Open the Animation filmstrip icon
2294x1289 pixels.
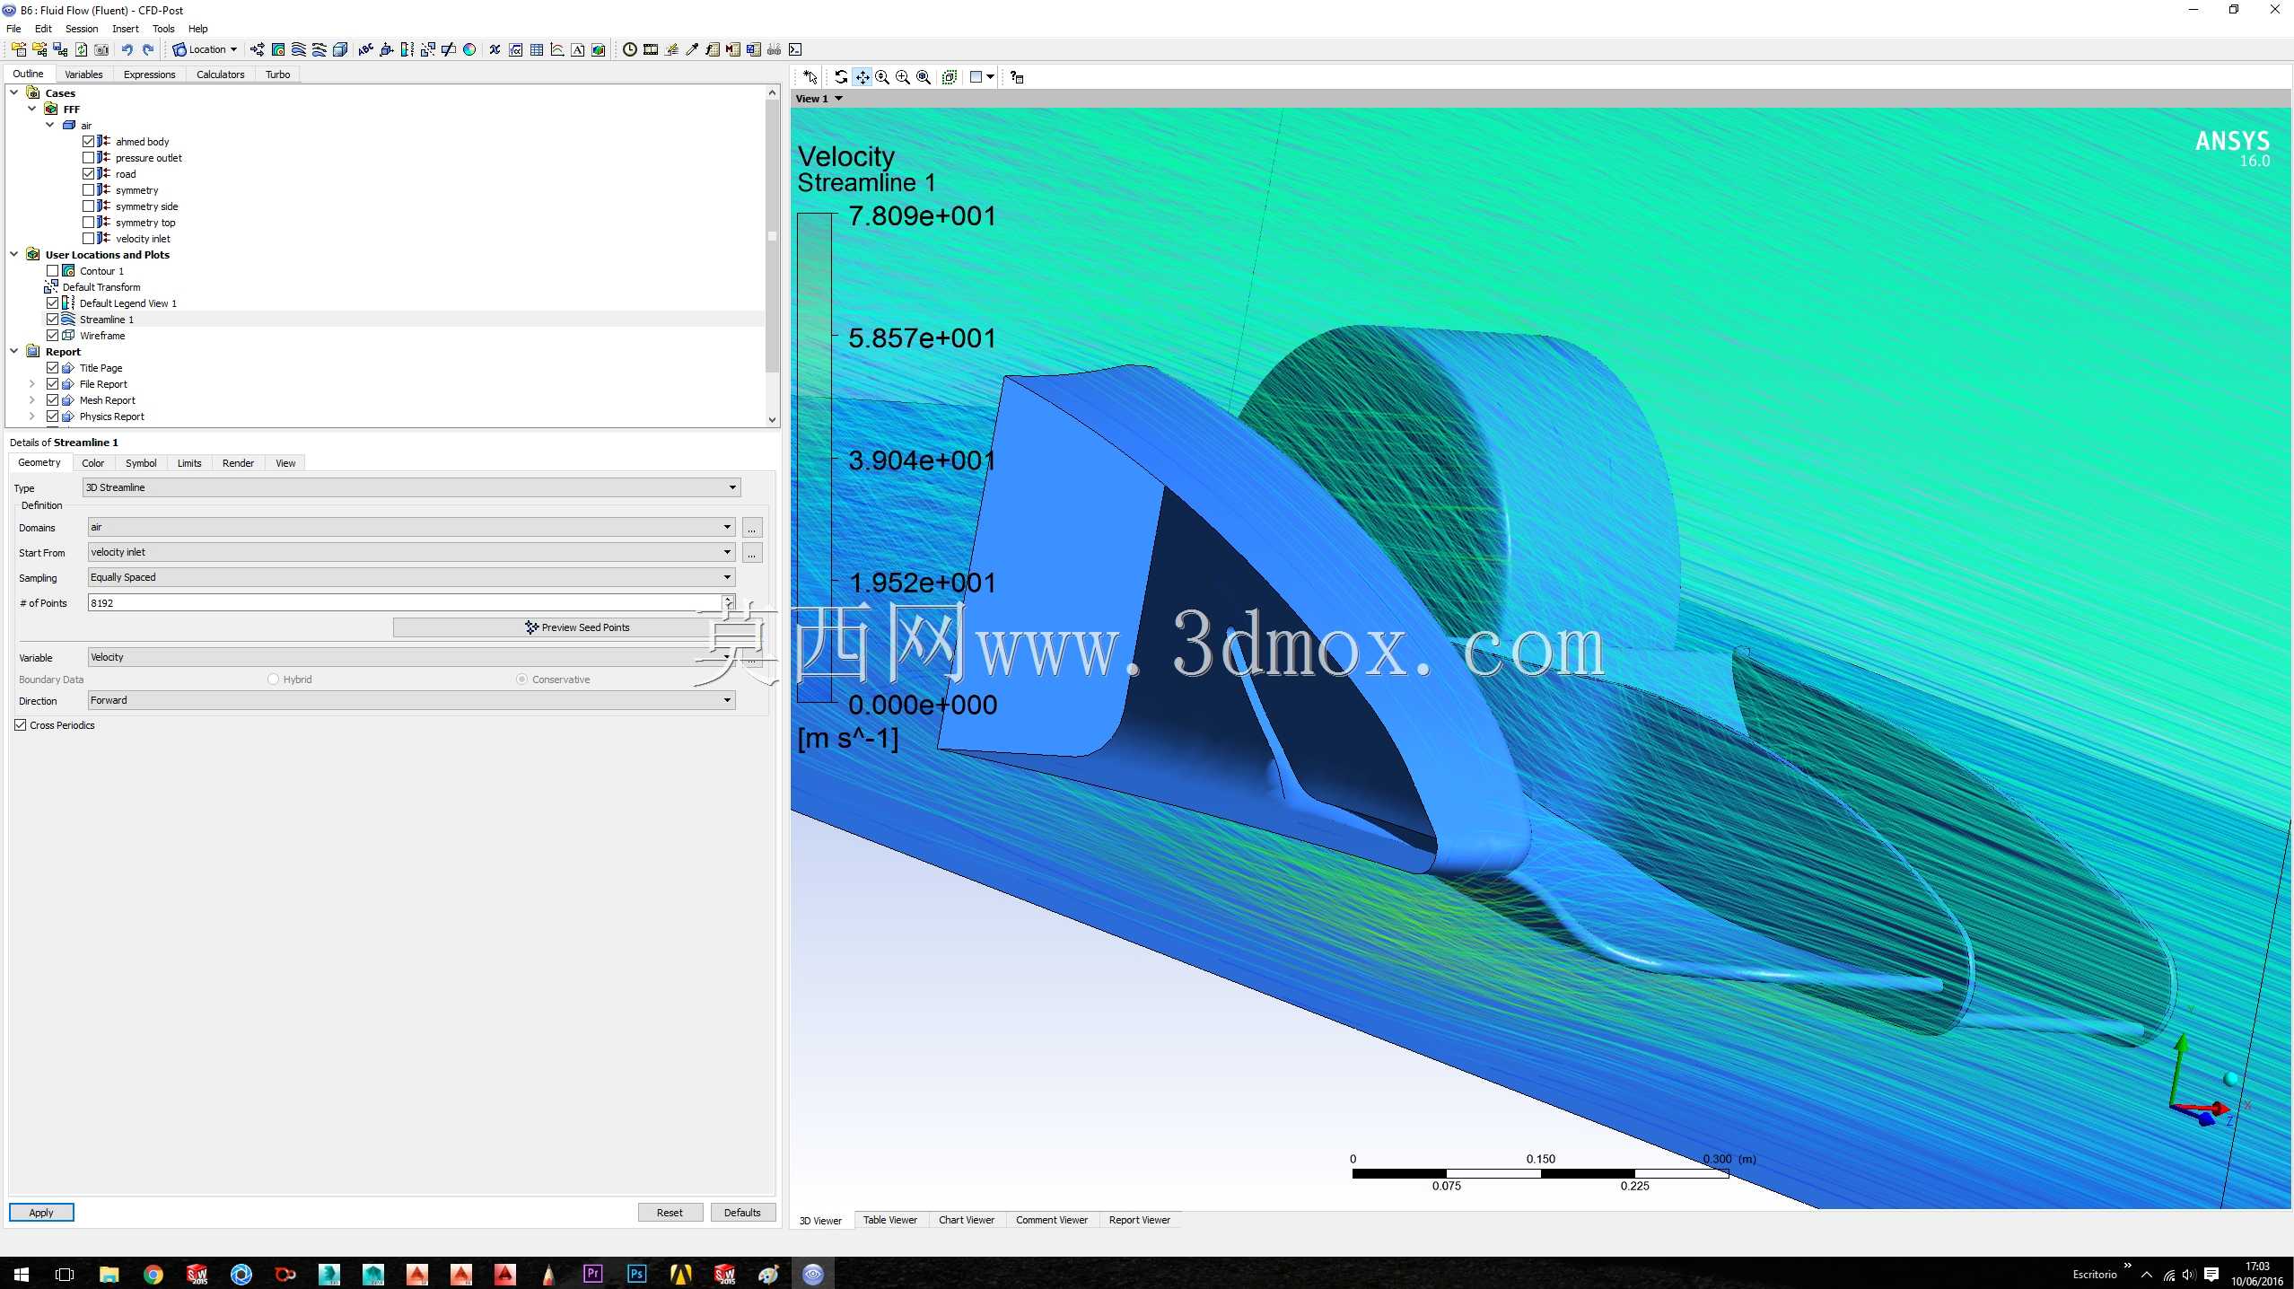(651, 49)
